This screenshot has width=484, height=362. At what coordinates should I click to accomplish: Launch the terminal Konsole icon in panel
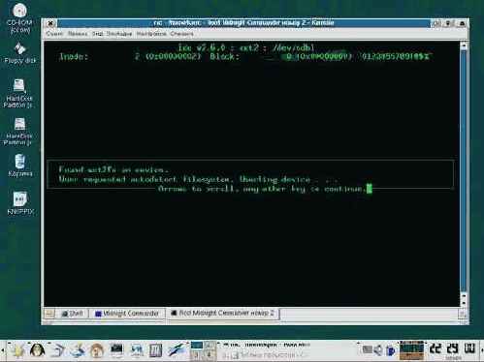[x=116, y=350]
